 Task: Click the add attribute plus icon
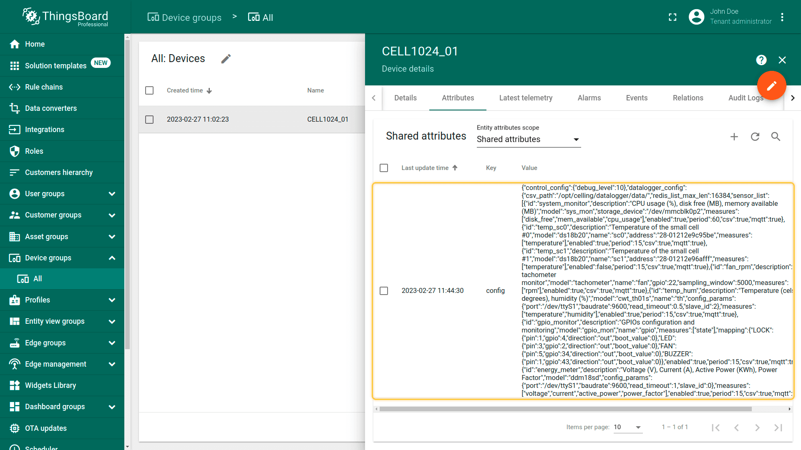734,137
